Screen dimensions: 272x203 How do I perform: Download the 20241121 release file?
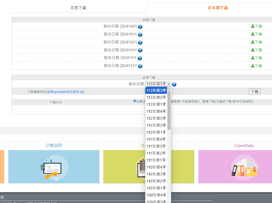pos(257,66)
